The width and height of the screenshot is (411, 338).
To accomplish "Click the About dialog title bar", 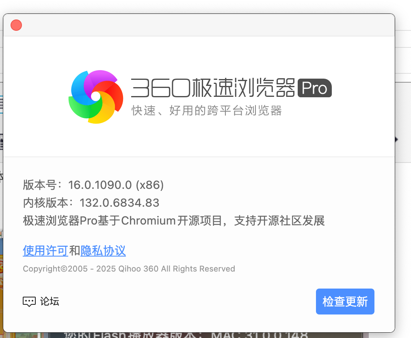I will click(x=203, y=25).
